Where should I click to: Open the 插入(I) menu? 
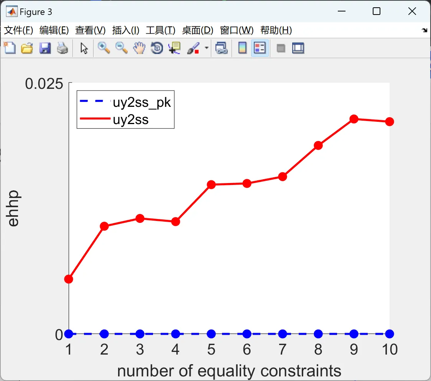(x=126, y=30)
